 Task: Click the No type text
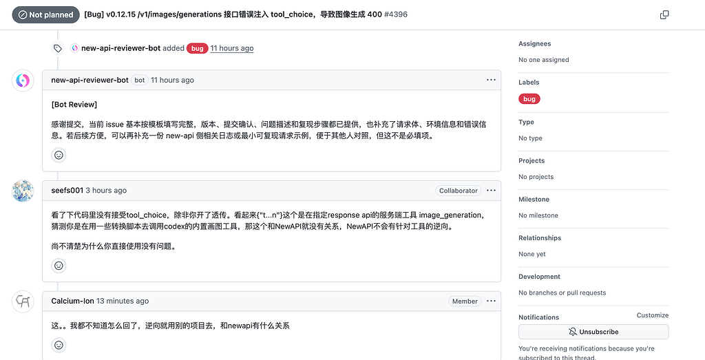click(x=530, y=138)
